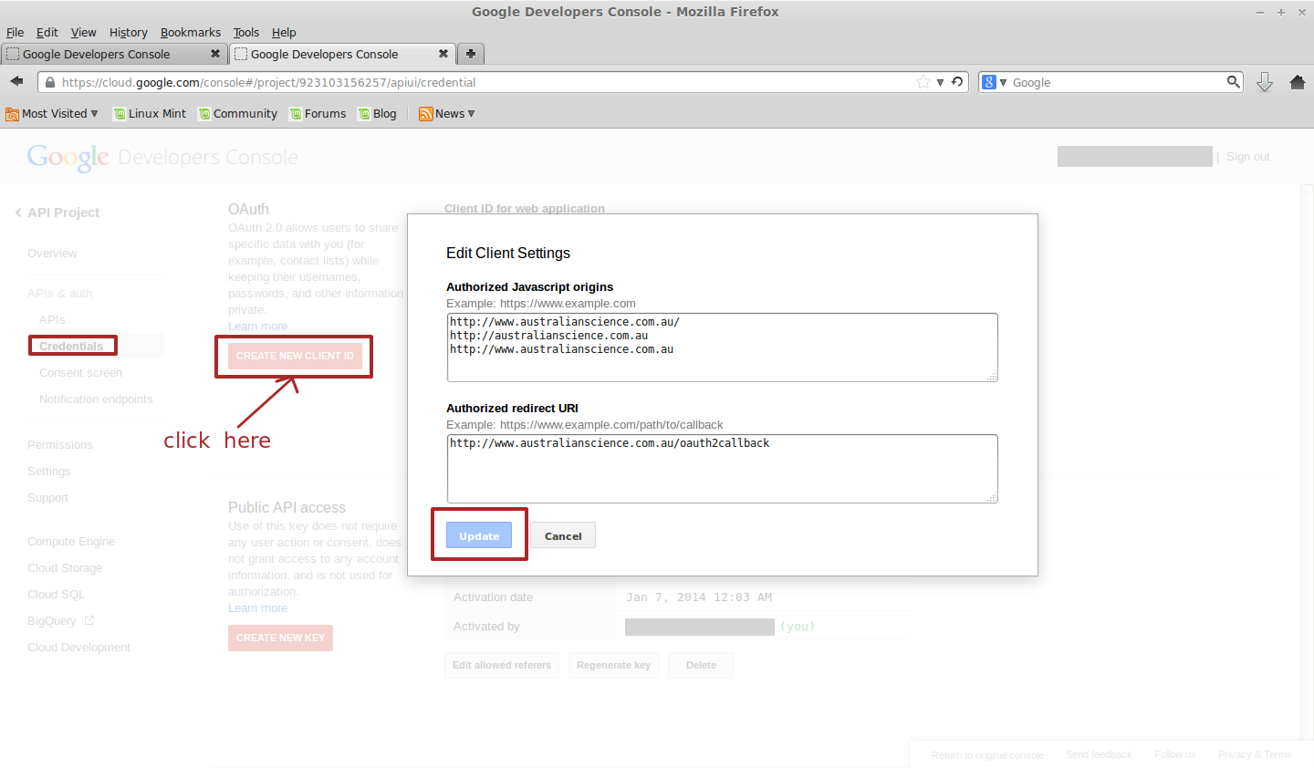
Task: Reload the page with the refresh icon
Action: [957, 82]
